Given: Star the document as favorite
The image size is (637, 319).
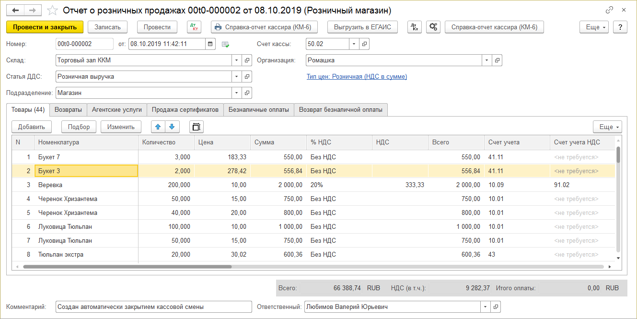Looking at the screenshot, I should click(x=53, y=10).
